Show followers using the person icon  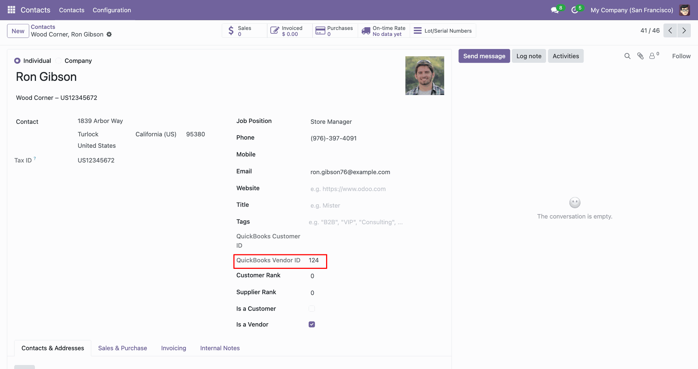tap(652, 56)
